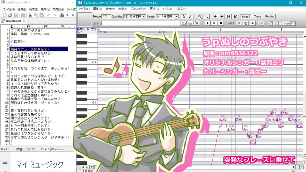
Task: Click the MIDI record button
Action: point(239,23)
